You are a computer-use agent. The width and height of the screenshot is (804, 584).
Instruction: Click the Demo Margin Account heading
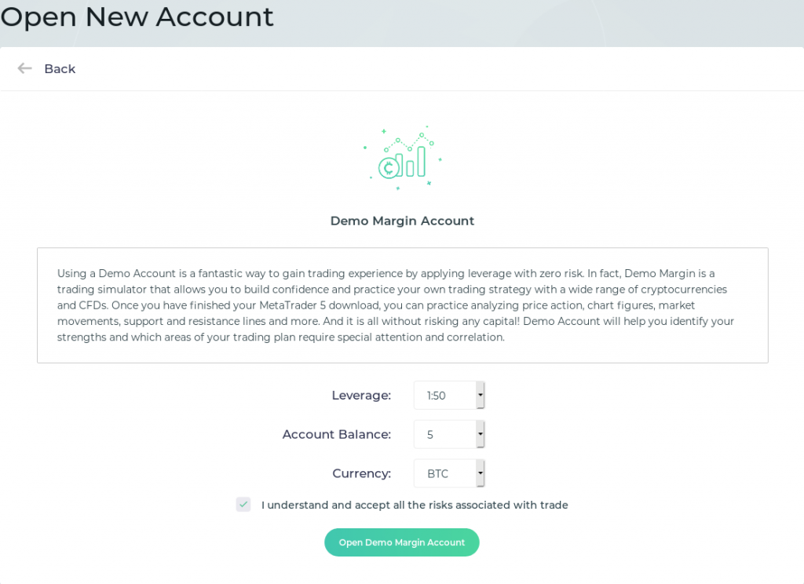click(x=402, y=221)
